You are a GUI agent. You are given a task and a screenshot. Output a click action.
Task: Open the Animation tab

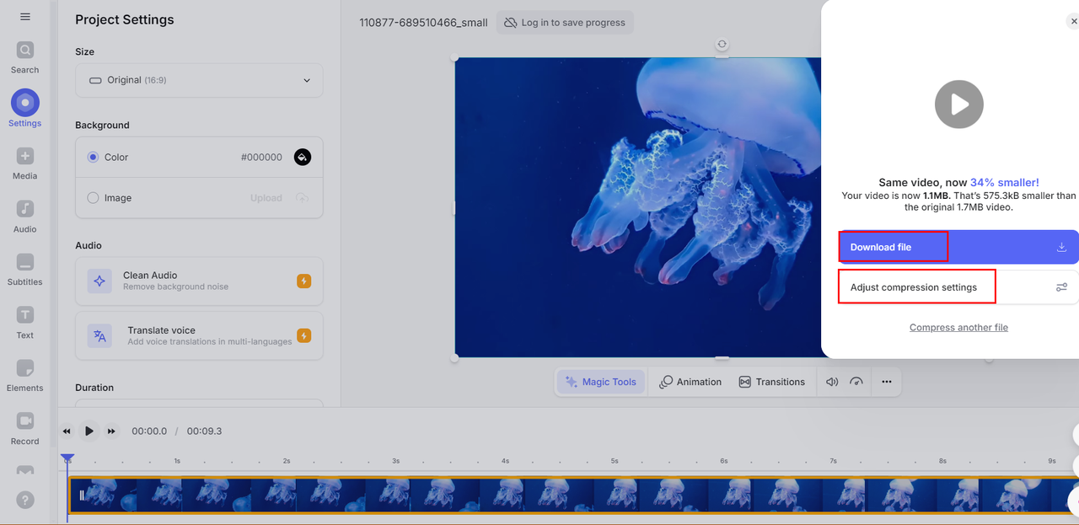coord(690,382)
